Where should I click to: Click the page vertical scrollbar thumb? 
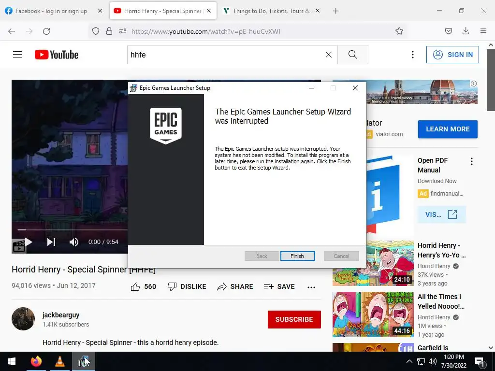pyautogui.click(x=491, y=81)
